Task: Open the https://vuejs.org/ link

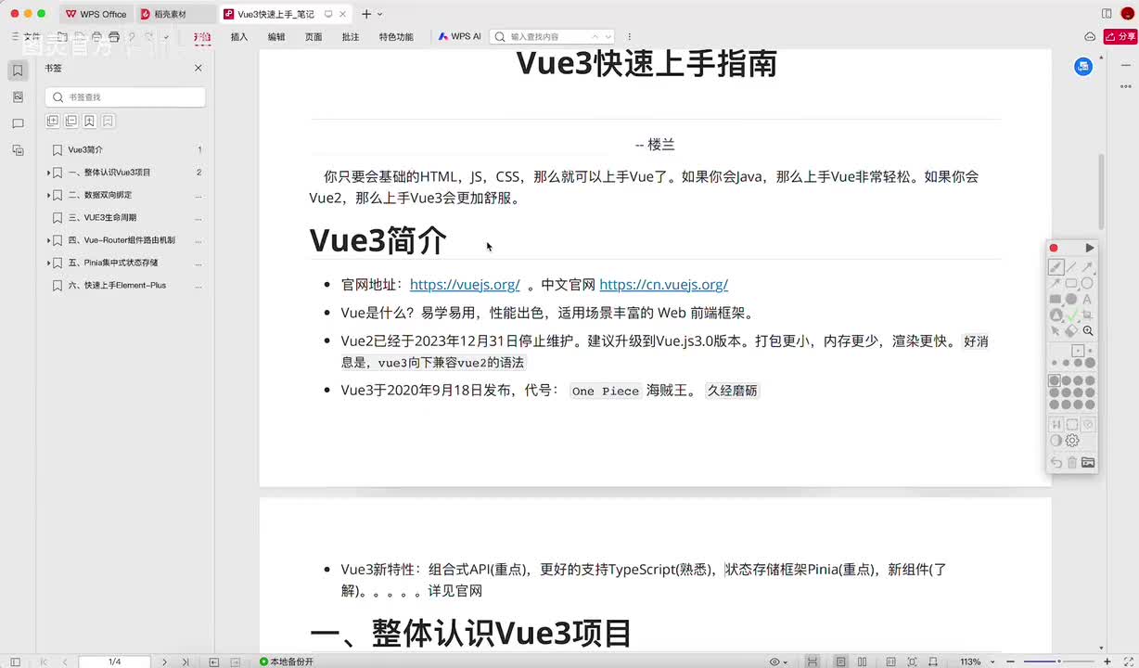Action: pyautogui.click(x=465, y=285)
